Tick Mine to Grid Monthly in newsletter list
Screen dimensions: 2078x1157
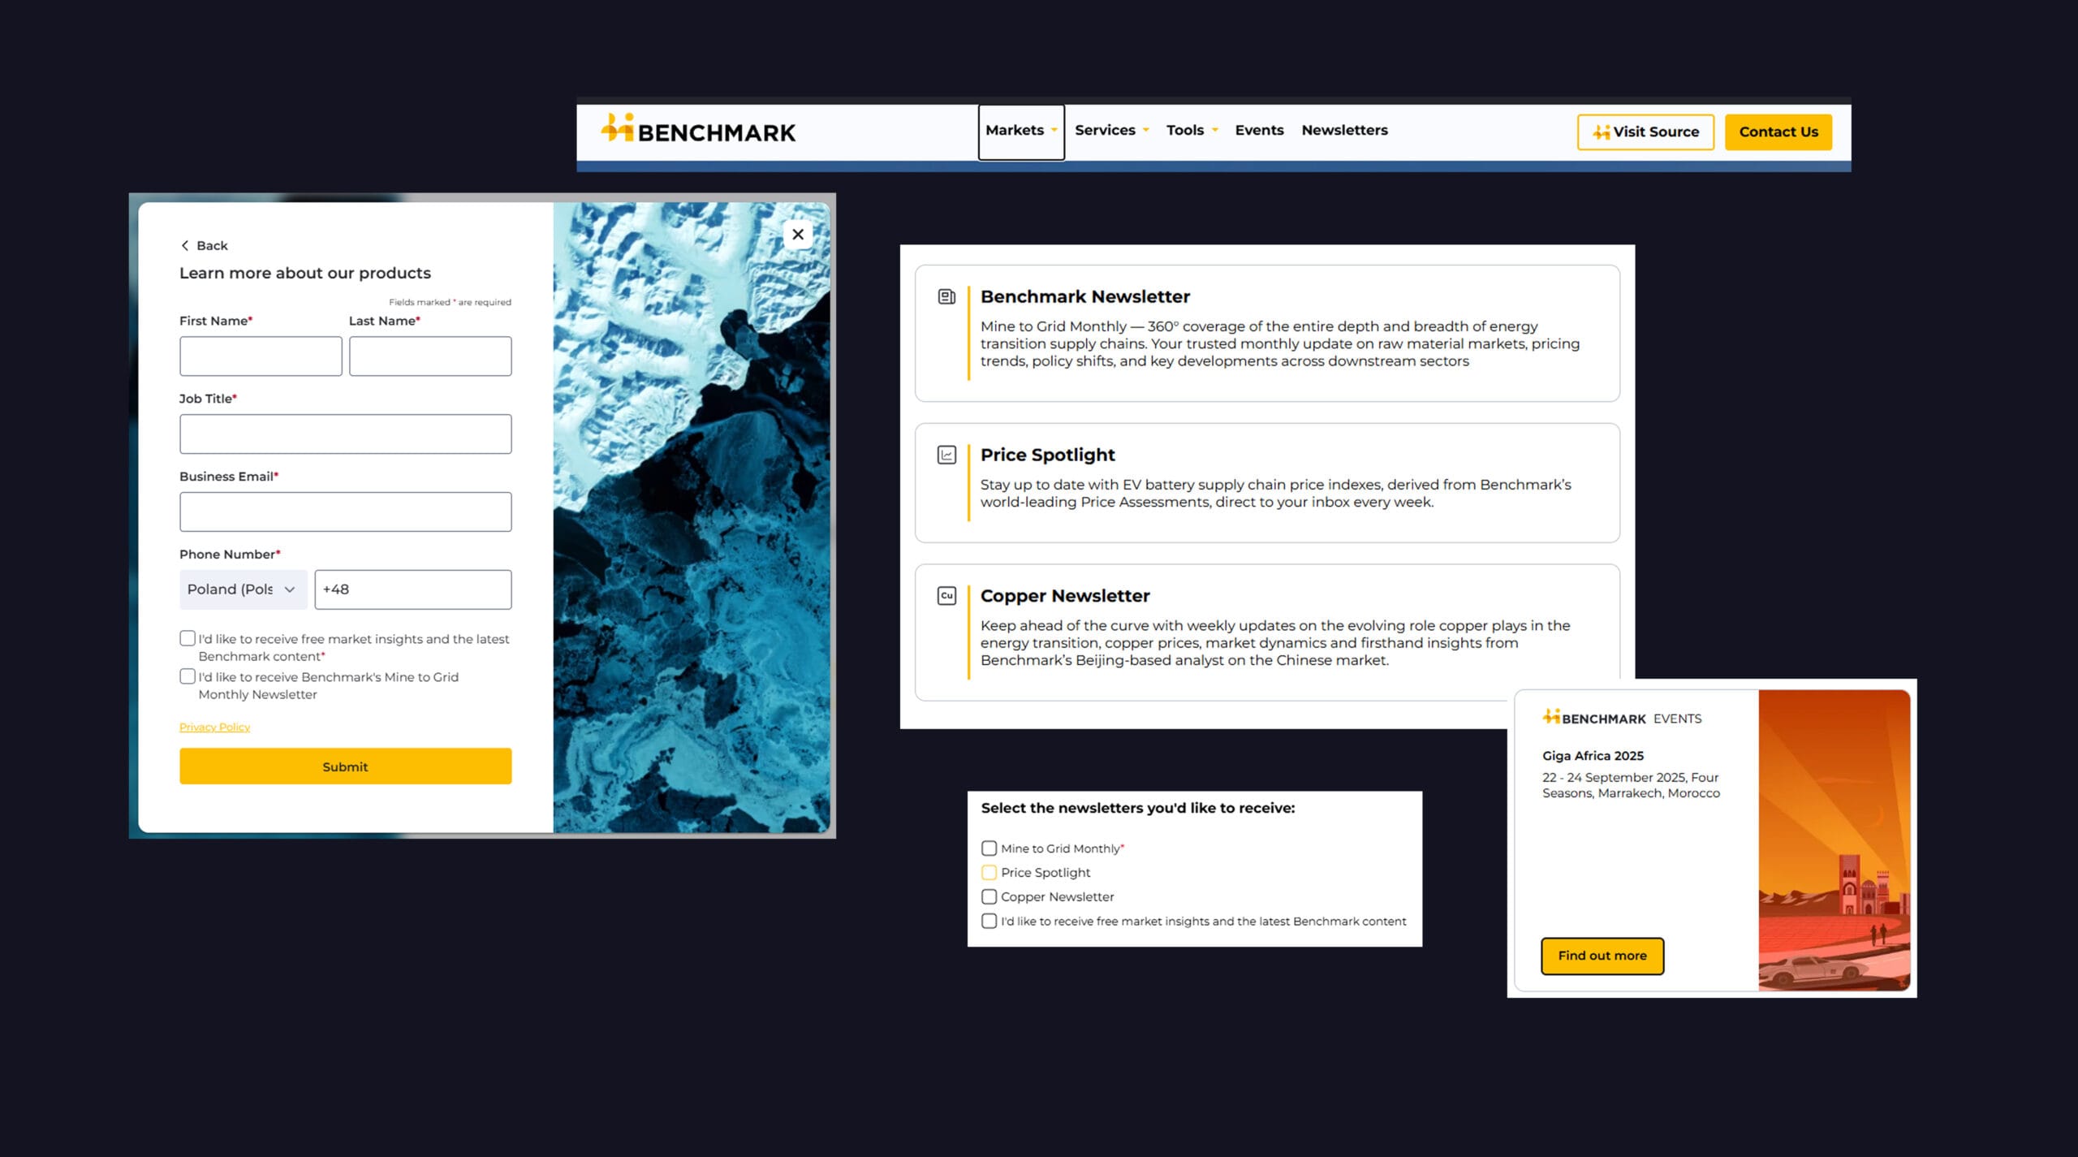click(989, 848)
